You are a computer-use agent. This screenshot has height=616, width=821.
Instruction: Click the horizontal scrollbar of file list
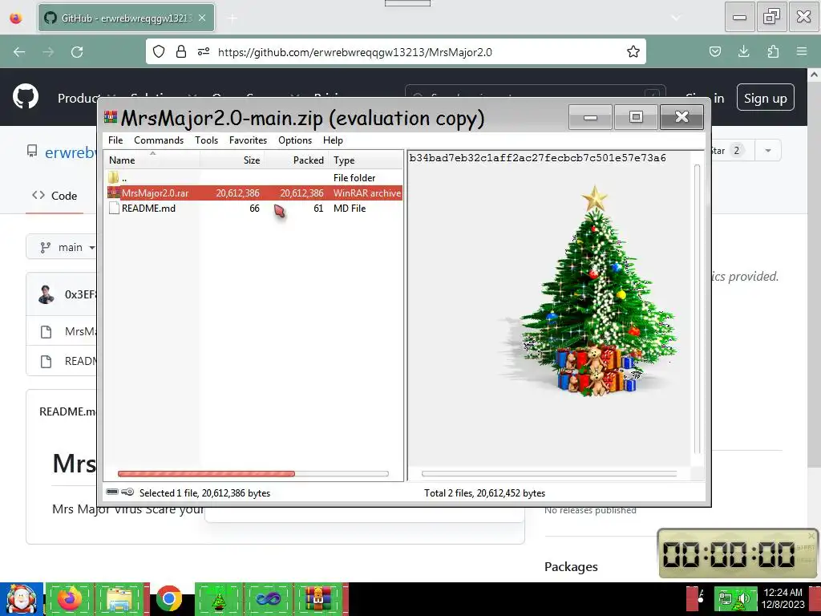253,473
